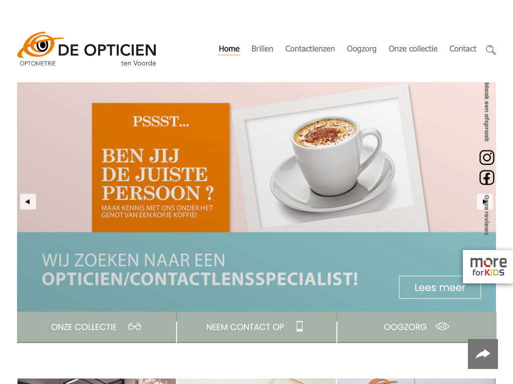Click the More for Kids badge
The width and height of the screenshot is (513, 384).
point(488,266)
